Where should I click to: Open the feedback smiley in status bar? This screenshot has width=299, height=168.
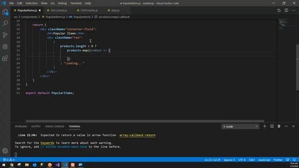point(288,160)
